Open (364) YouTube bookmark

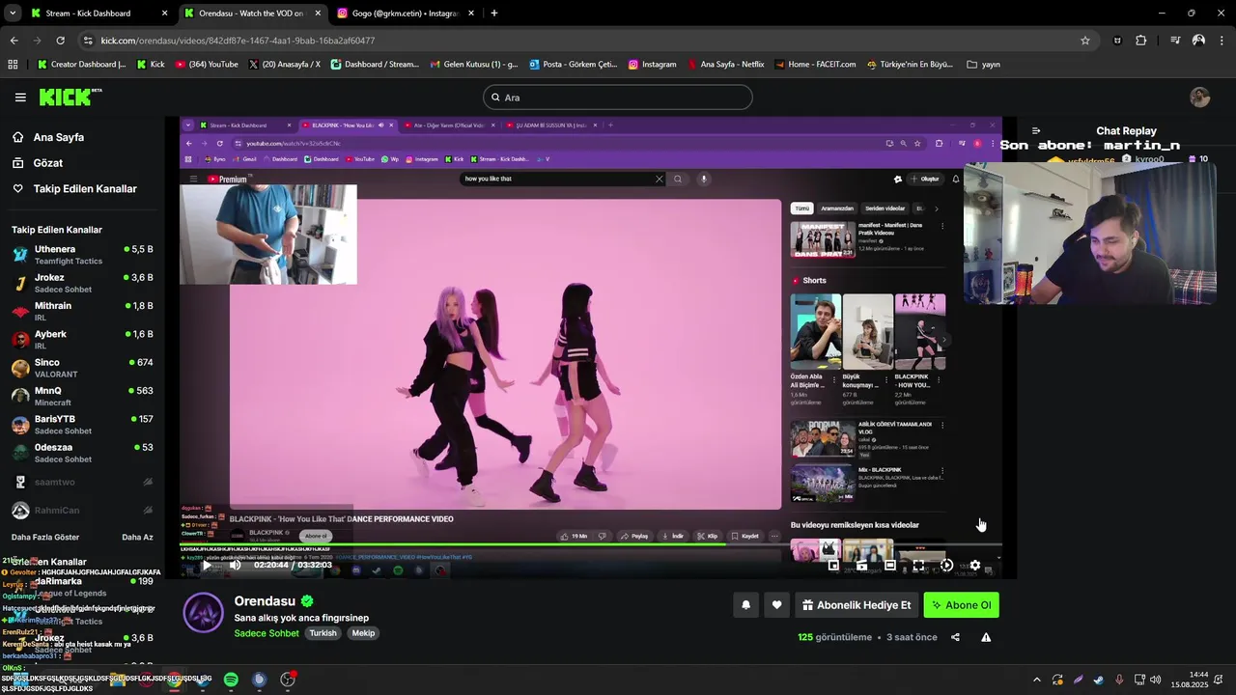click(207, 65)
